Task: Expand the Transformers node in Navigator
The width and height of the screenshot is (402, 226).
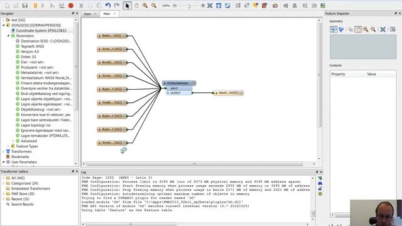Action: [x=4, y=151]
